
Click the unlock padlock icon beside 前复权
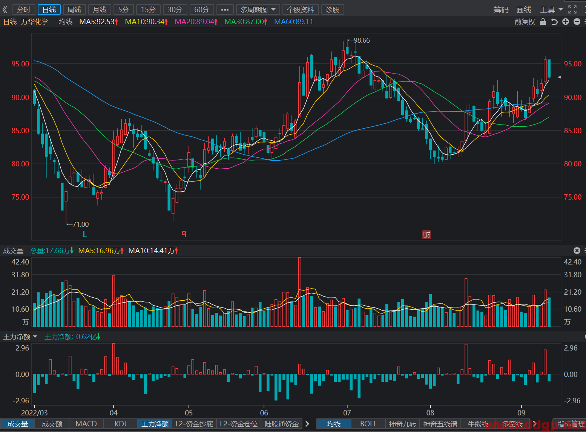(543, 22)
